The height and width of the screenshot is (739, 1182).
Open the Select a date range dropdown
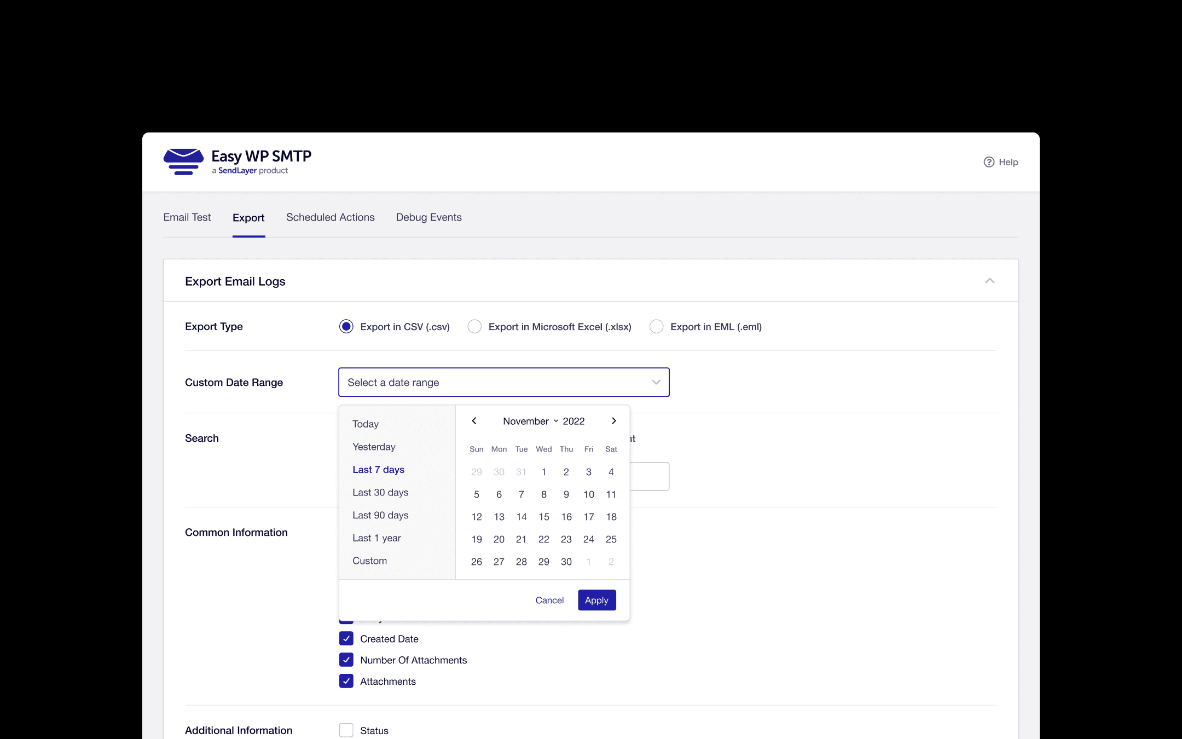pyautogui.click(x=503, y=382)
